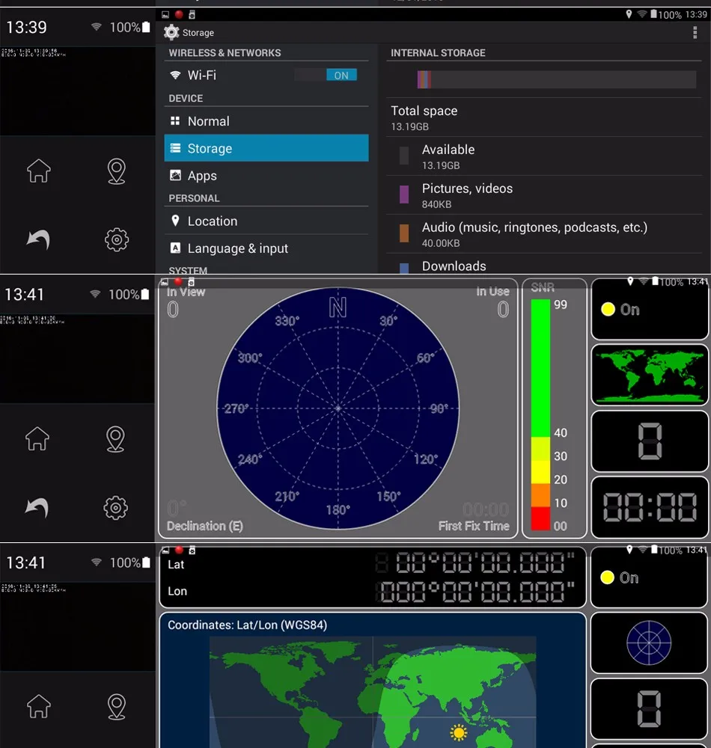Image resolution: width=711 pixels, height=748 pixels.
Task: Click the Wi-Fi icon next to 13:39 clock
Action: tap(97, 27)
